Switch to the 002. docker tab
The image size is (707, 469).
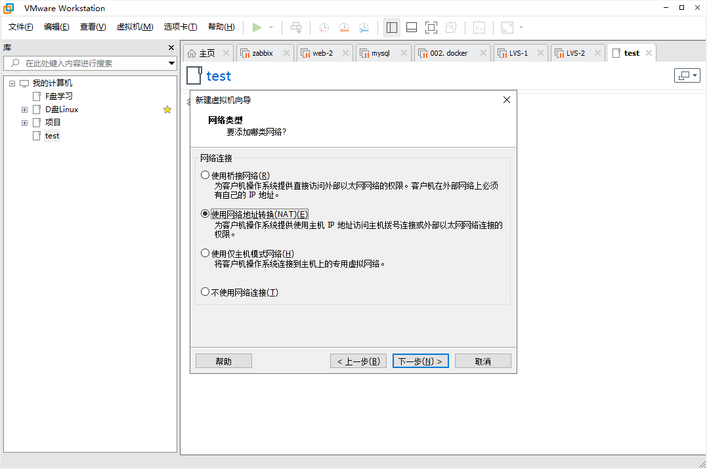click(448, 53)
